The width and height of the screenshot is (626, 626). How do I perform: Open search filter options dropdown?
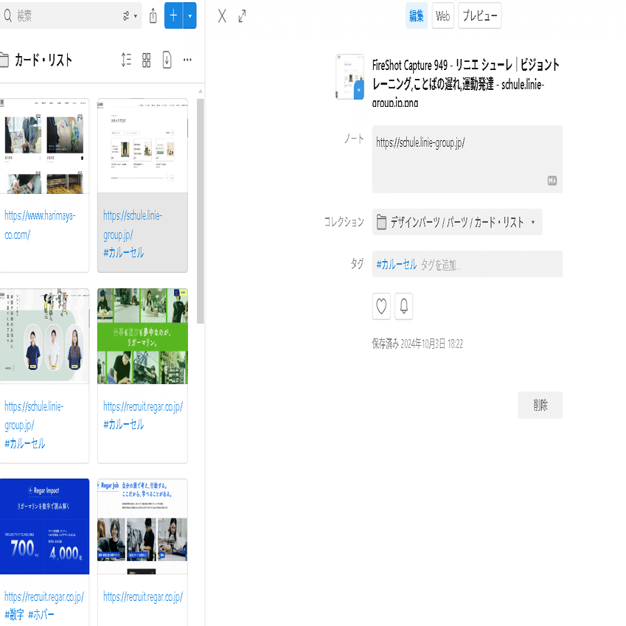(x=130, y=16)
